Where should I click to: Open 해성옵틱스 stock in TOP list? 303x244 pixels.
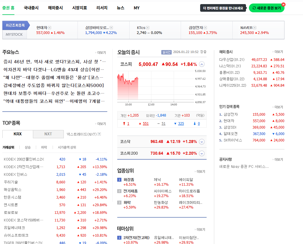[13, 190]
